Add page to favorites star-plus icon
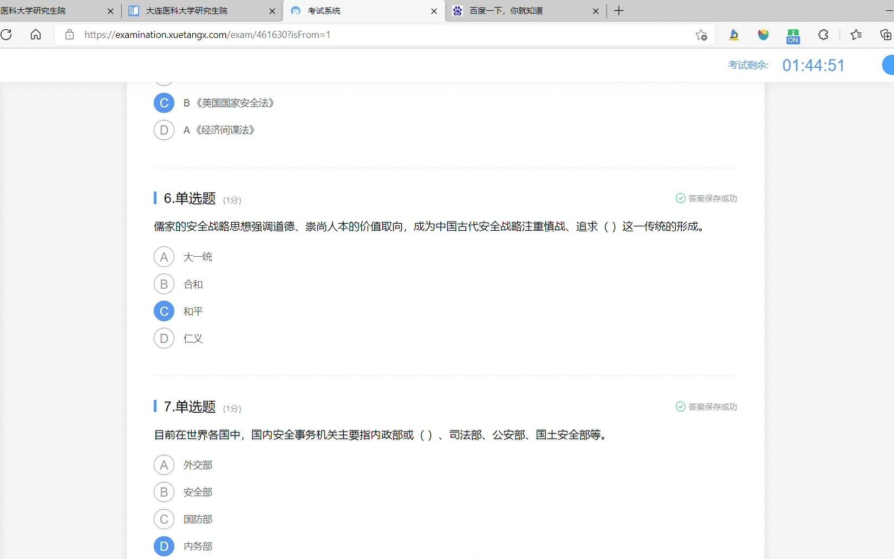 (701, 35)
